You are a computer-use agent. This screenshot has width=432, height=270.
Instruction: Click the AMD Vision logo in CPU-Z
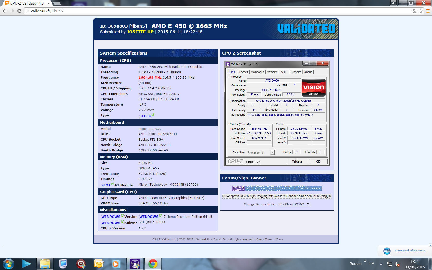313,87
